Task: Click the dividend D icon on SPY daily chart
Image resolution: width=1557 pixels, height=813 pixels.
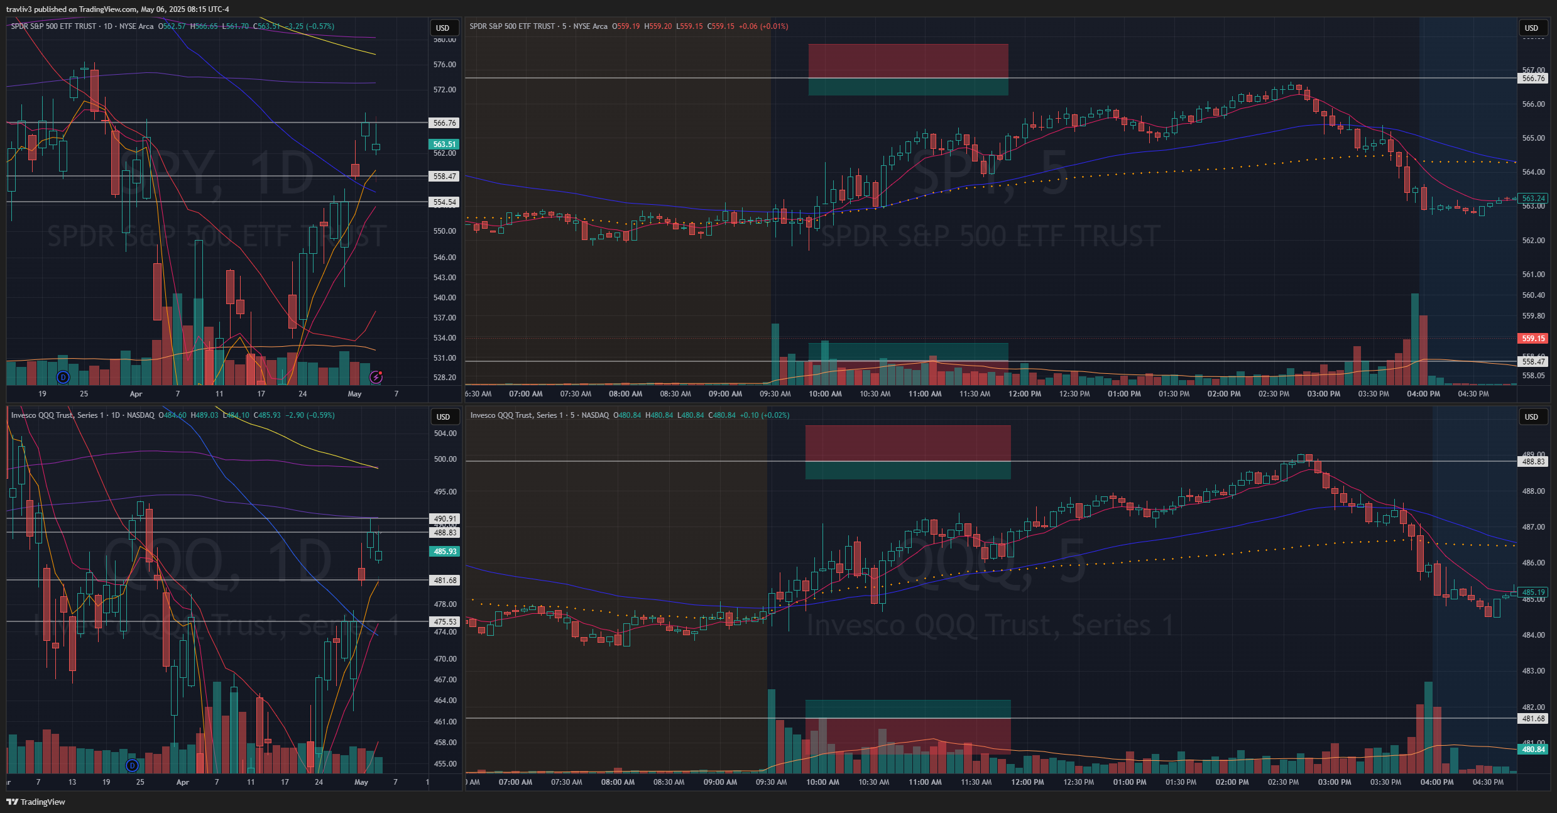Action: click(63, 377)
